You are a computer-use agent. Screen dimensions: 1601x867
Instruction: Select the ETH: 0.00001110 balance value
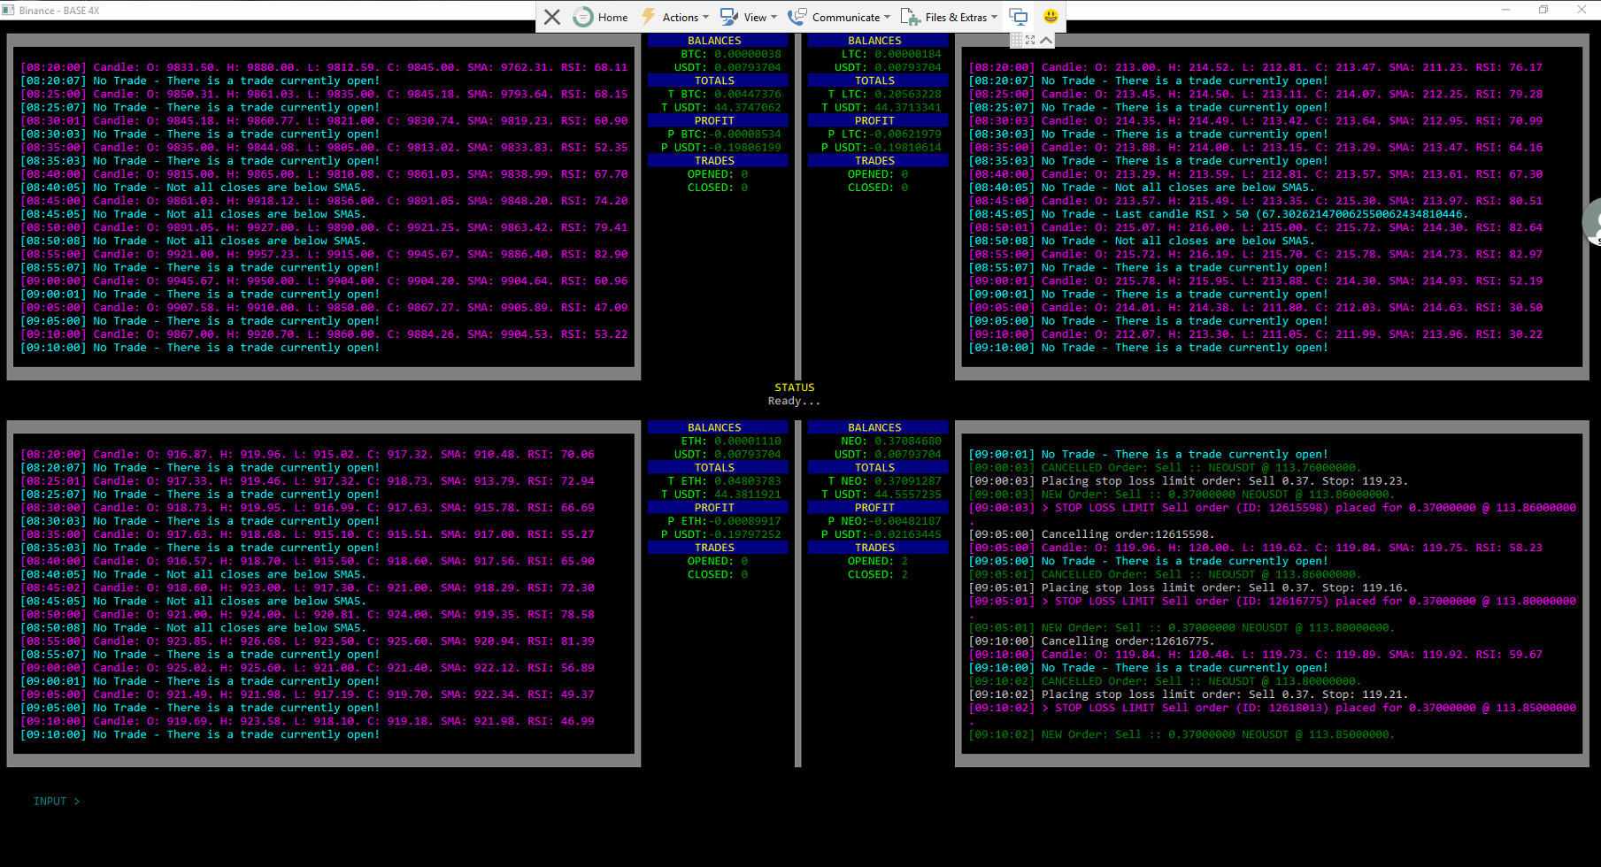[x=730, y=441]
